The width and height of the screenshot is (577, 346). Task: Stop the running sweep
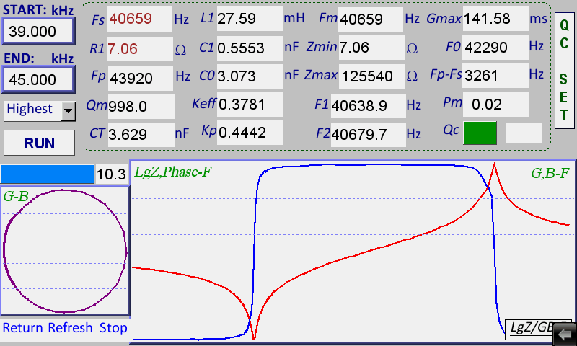coord(113,328)
